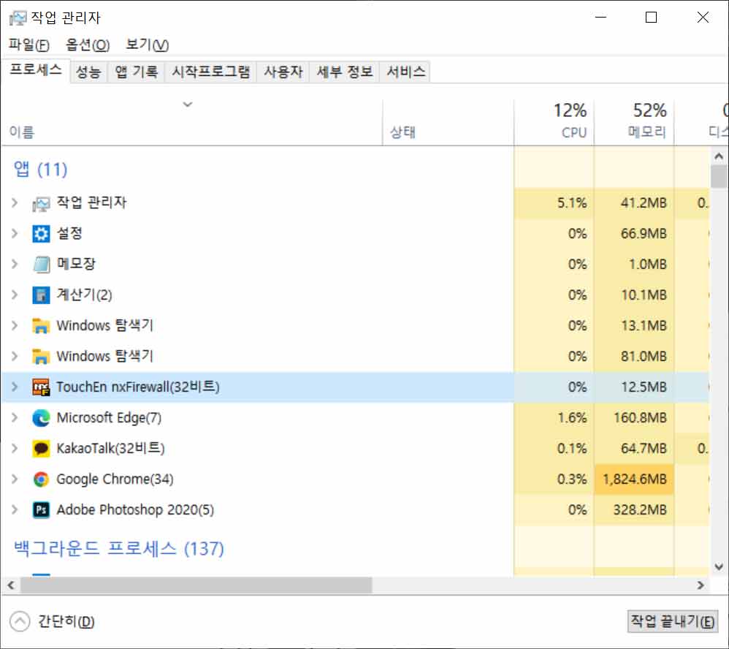
Task: Click the 328.2MB memory cell
Action: coord(634,510)
